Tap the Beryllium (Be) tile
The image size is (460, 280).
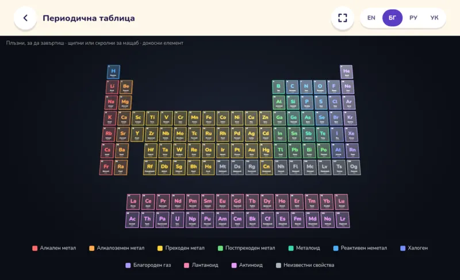pyautogui.click(x=126, y=87)
